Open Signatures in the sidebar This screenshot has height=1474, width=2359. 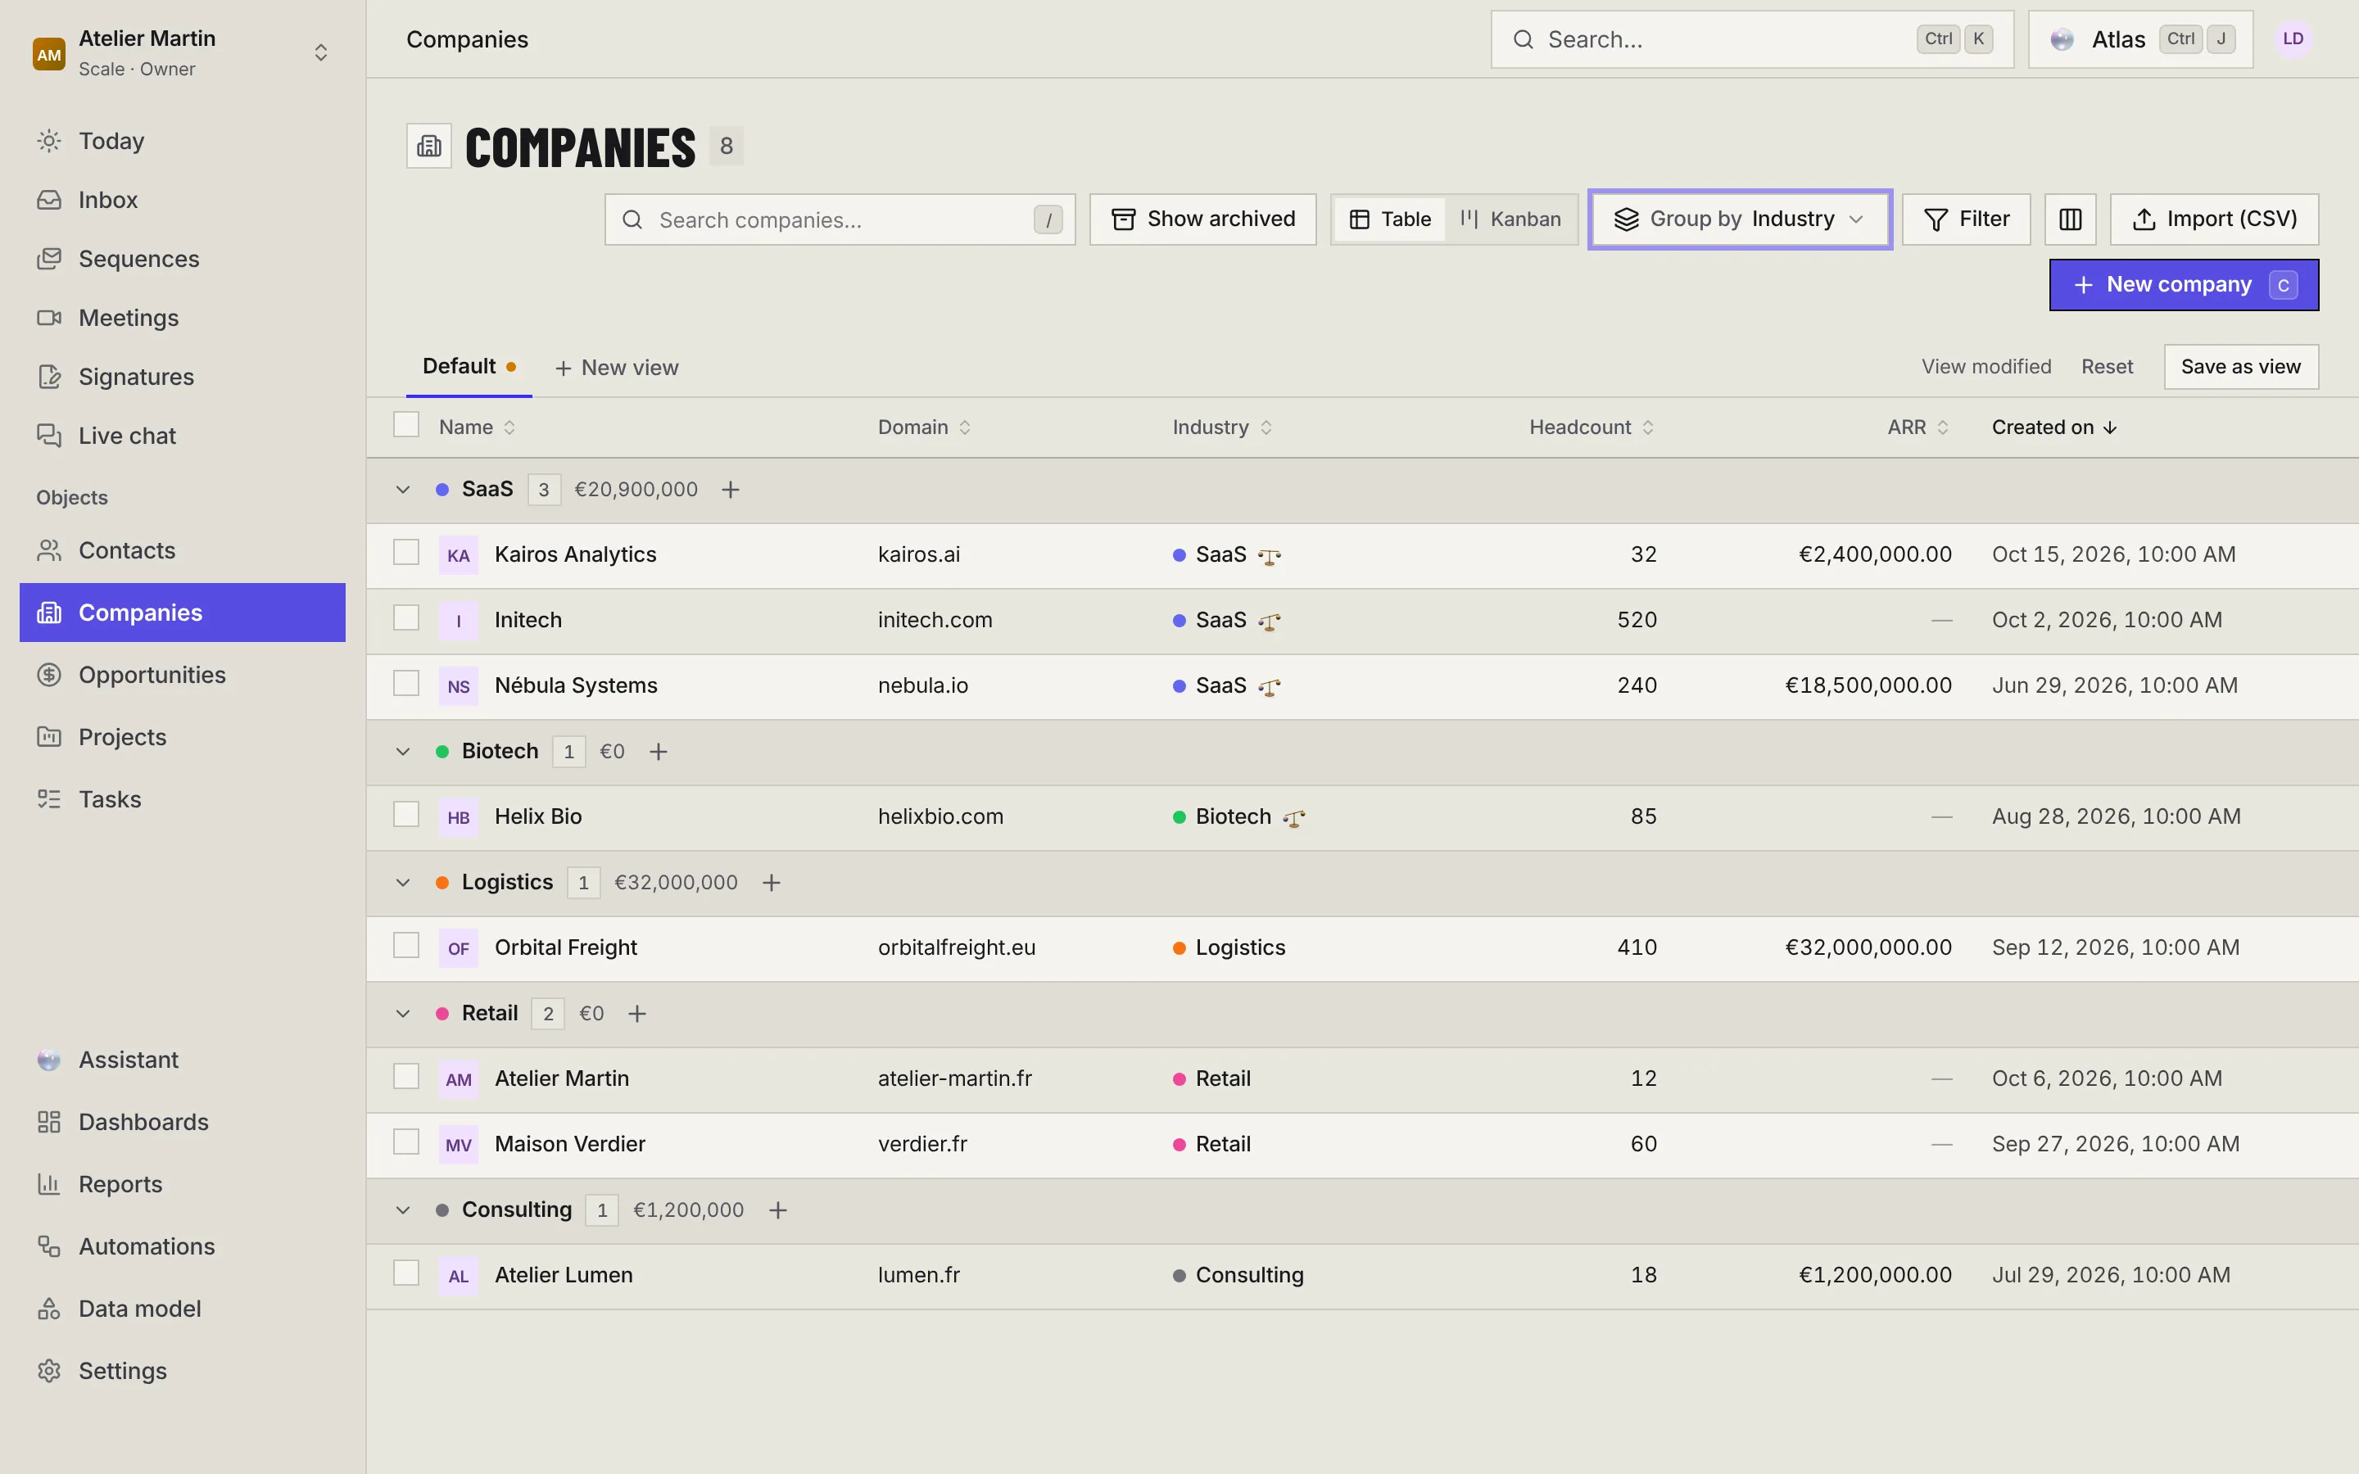(183, 377)
